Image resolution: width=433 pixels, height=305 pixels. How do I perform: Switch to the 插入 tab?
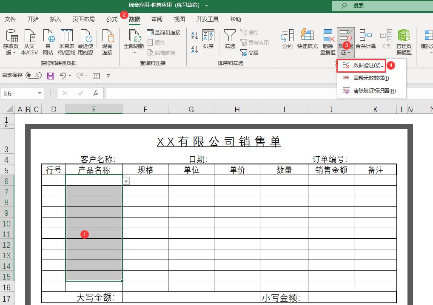coord(55,19)
